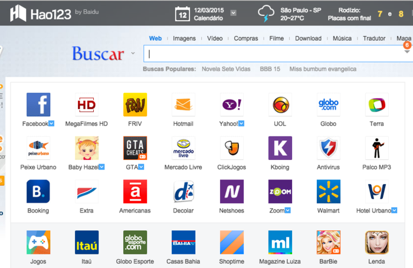This screenshot has height=268, width=413.
Task: Open the Globo Esporte icon
Action: click(135, 243)
